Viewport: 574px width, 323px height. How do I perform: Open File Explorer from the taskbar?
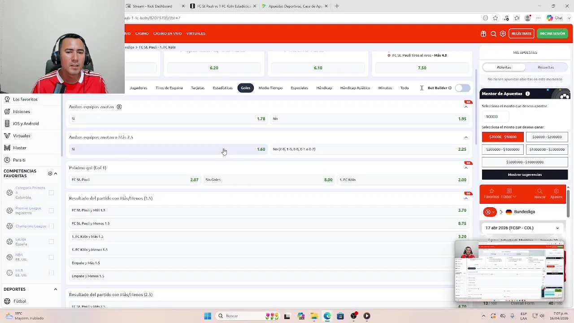click(x=314, y=316)
